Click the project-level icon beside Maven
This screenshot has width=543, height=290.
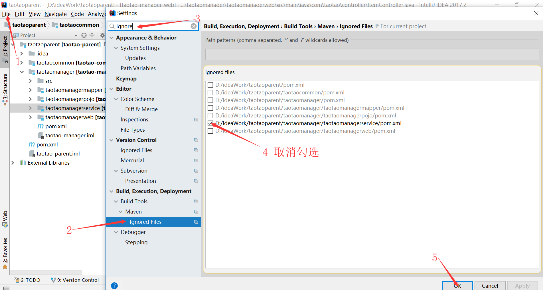coord(196,212)
